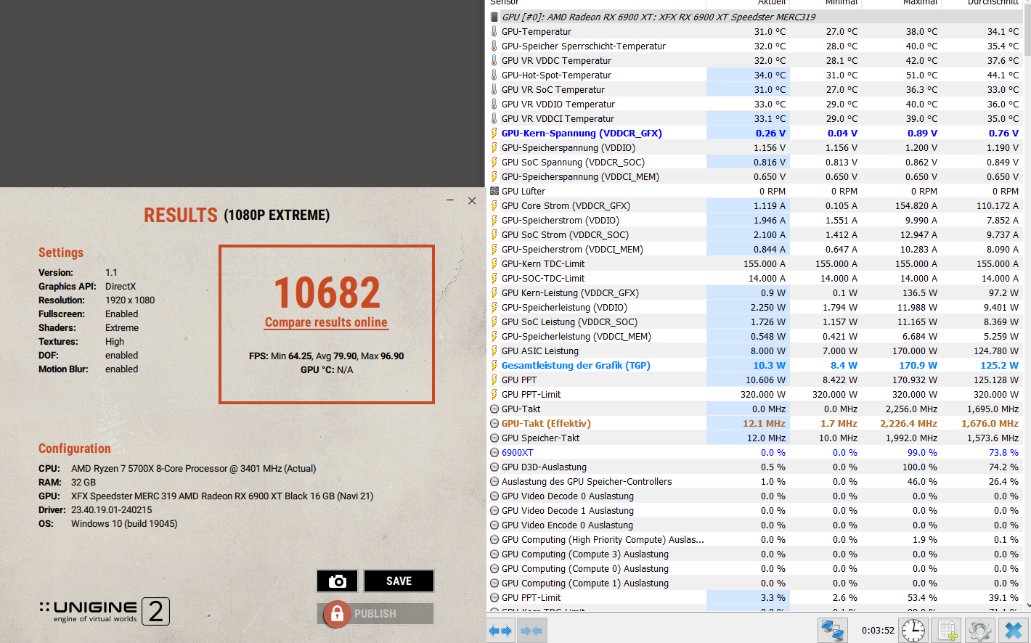Select the GPU Computing (Compute 3) Auslastung row
Image resolution: width=1031 pixels, height=643 pixels.
755,554
